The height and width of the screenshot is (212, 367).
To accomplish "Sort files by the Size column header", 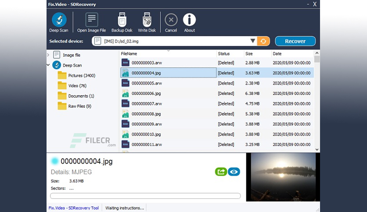I will (x=249, y=54).
